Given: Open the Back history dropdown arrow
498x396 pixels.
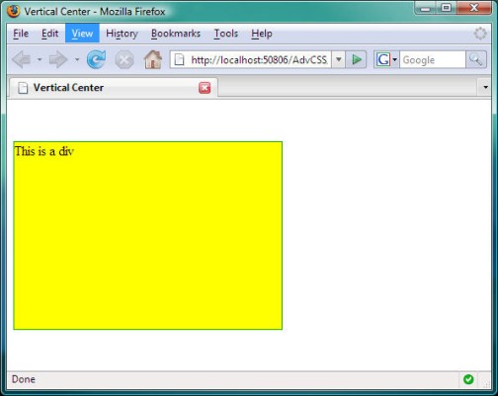Looking at the screenshot, I should [x=40, y=59].
